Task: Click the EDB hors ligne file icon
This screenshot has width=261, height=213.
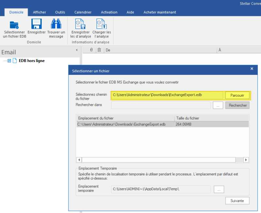Action: point(15,61)
